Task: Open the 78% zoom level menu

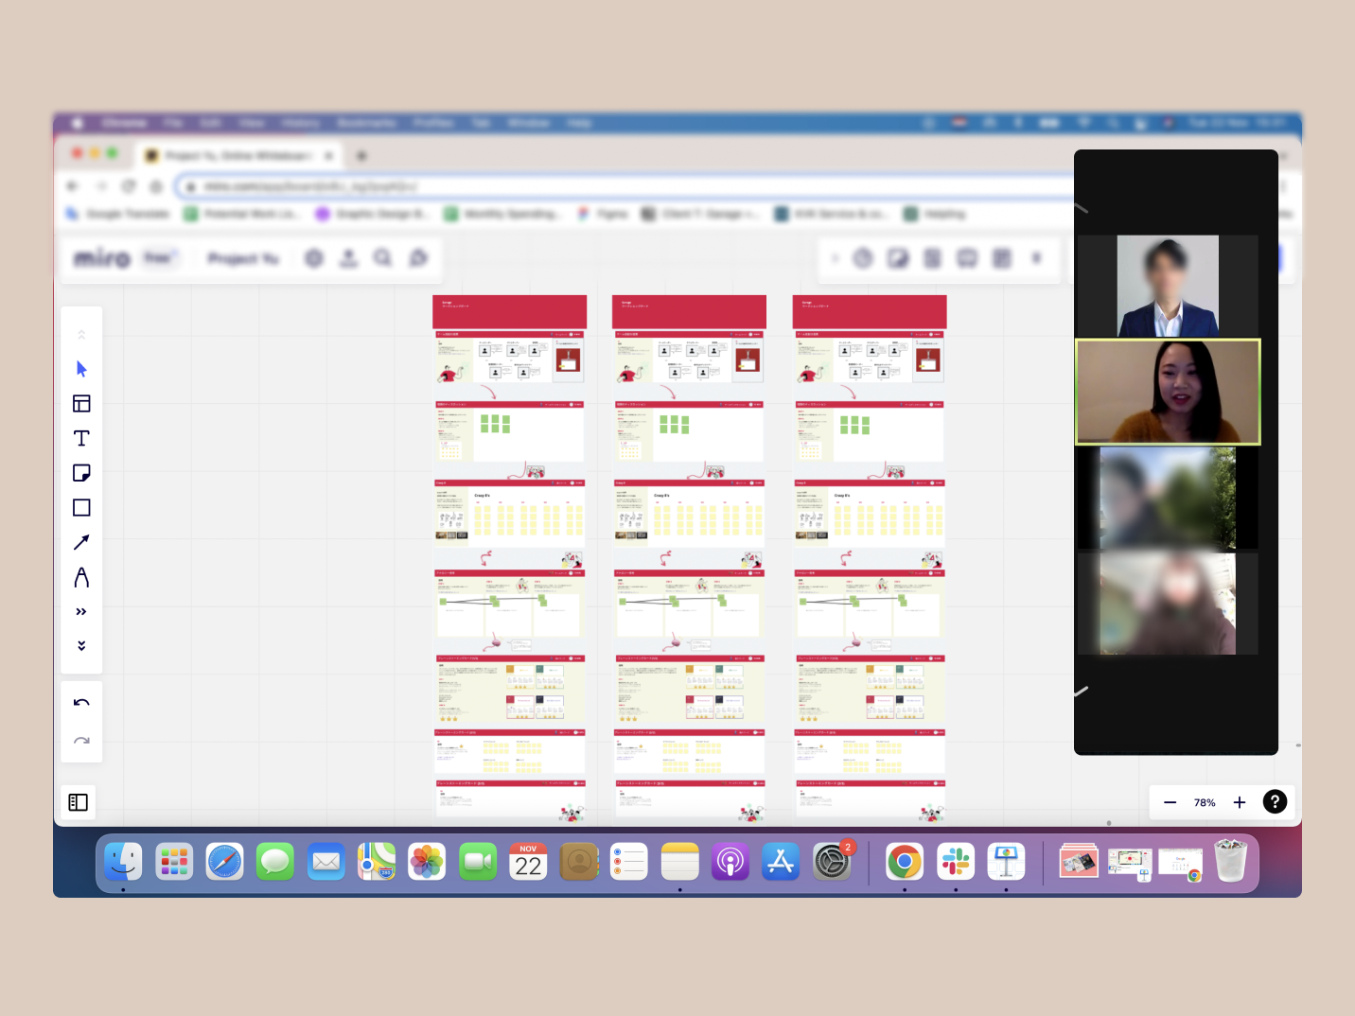Action: point(1205,802)
